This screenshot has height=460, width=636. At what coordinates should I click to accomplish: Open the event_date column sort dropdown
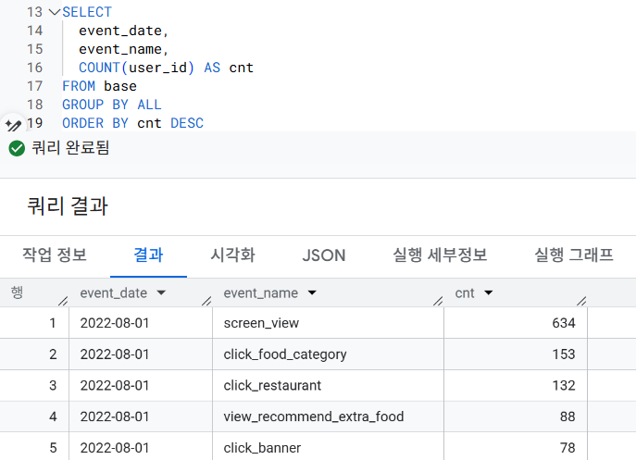tap(162, 292)
